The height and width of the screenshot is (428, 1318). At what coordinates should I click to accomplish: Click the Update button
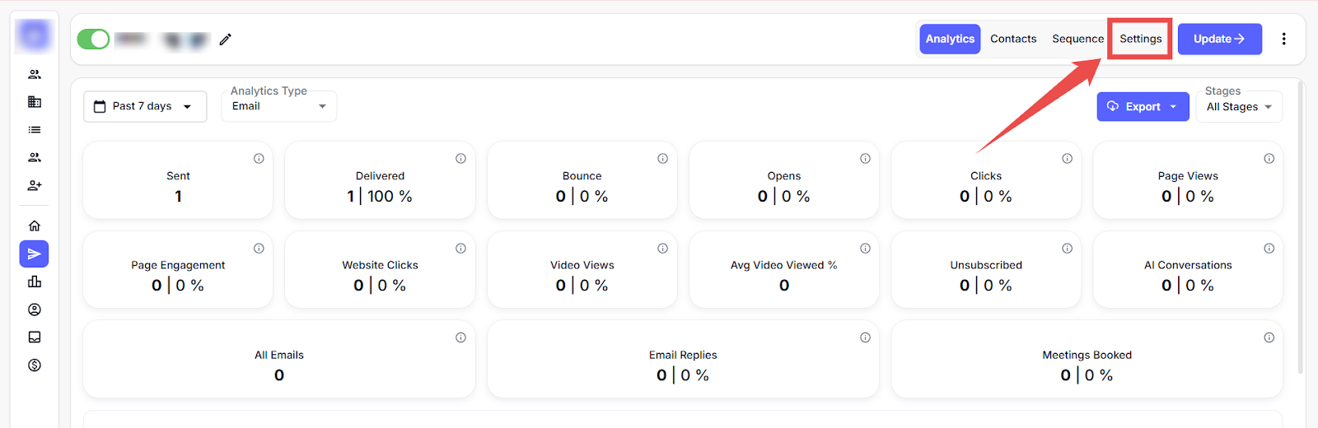pos(1219,39)
